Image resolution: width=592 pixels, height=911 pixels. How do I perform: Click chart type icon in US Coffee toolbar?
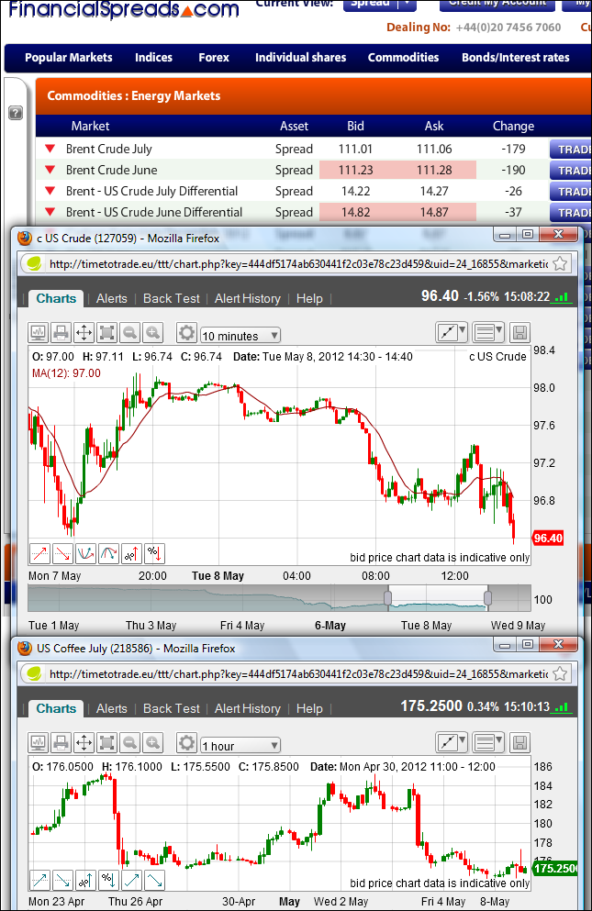pos(39,742)
